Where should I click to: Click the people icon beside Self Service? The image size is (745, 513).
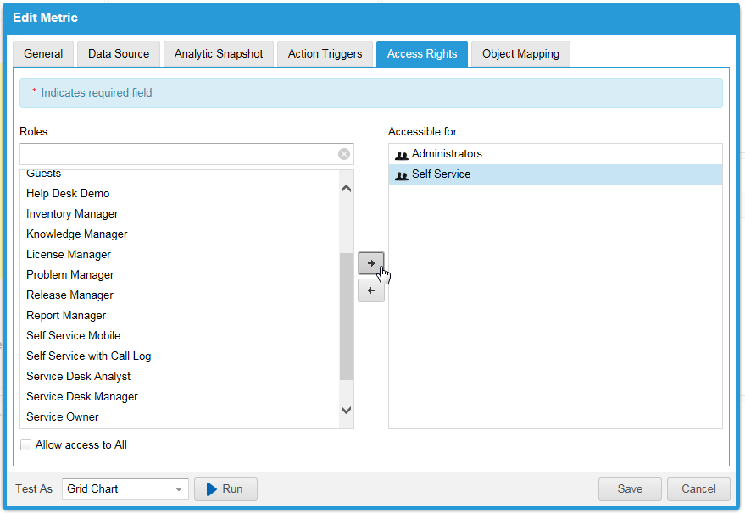click(401, 174)
